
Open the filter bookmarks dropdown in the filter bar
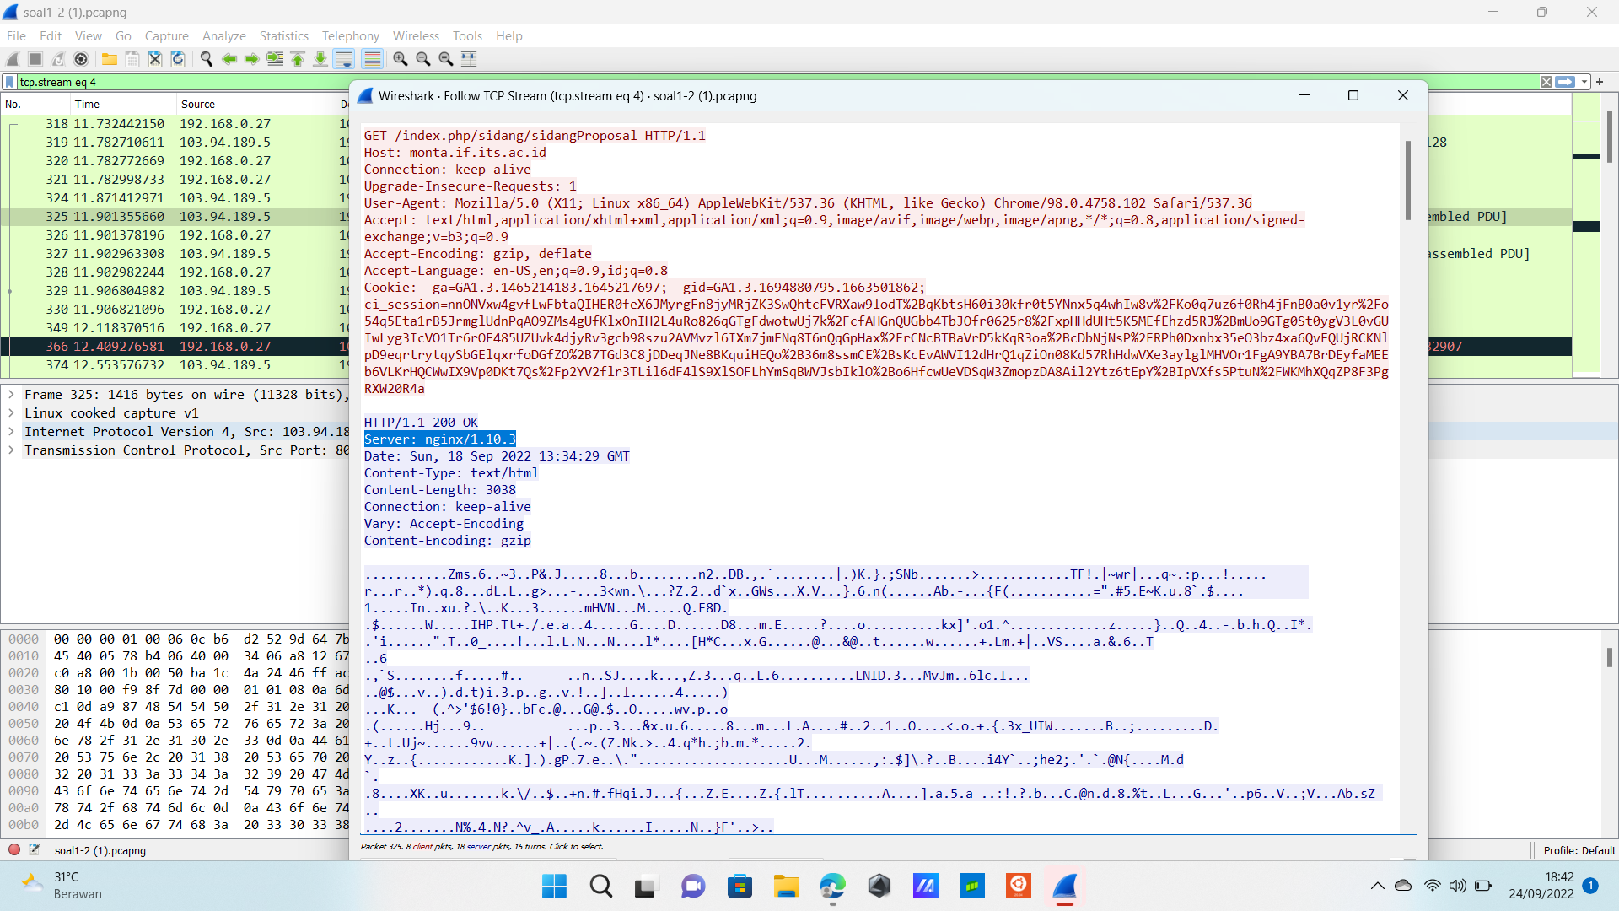(x=8, y=82)
